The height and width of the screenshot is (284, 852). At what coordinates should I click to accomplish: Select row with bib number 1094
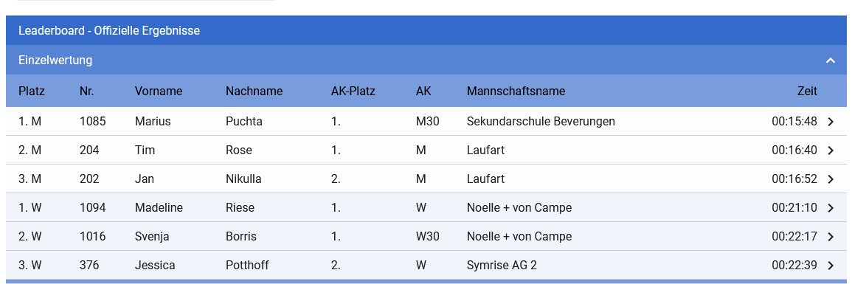pos(426,207)
